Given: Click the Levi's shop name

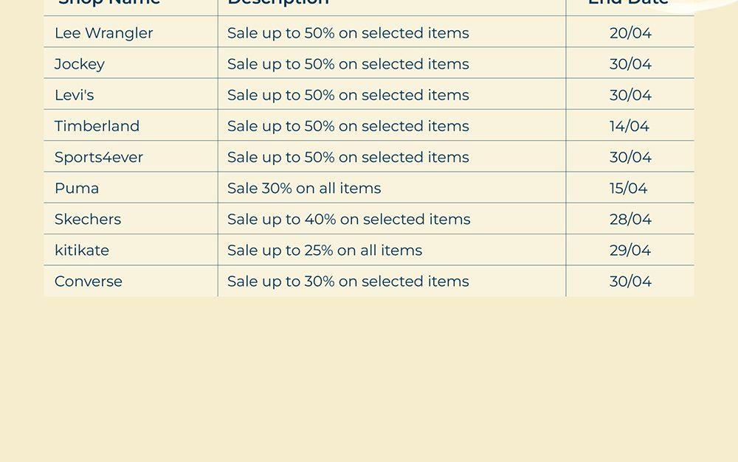Looking at the screenshot, I should point(75,95).
